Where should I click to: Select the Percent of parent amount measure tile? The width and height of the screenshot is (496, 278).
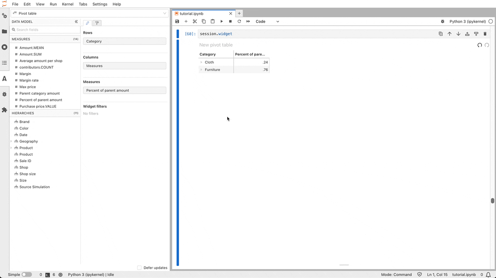coord(124,90)
